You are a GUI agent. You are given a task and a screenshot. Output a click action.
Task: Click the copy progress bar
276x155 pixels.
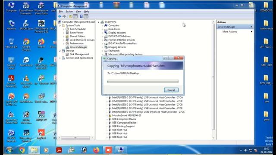pyautogui.click(x=143, y=81)
